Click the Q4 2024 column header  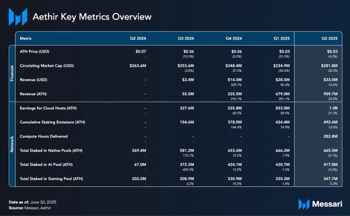click(x=234, y=38)
